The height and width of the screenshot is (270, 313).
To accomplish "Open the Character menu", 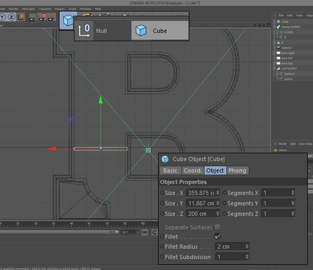I will (x=45, y=9).
